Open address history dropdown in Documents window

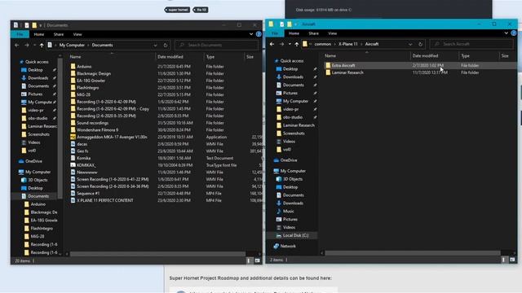155,46
